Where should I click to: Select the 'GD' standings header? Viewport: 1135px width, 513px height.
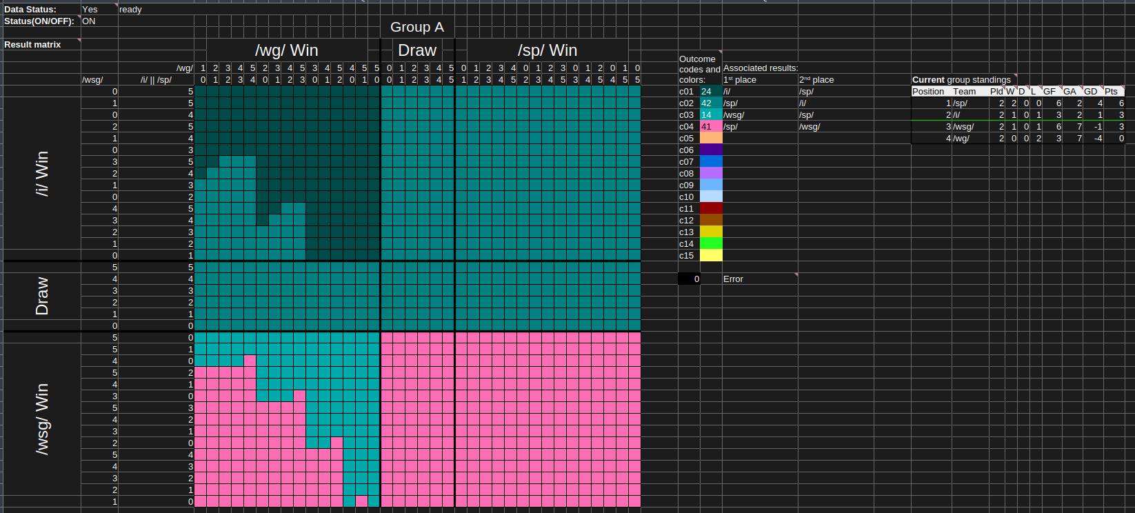point(1090,91)
